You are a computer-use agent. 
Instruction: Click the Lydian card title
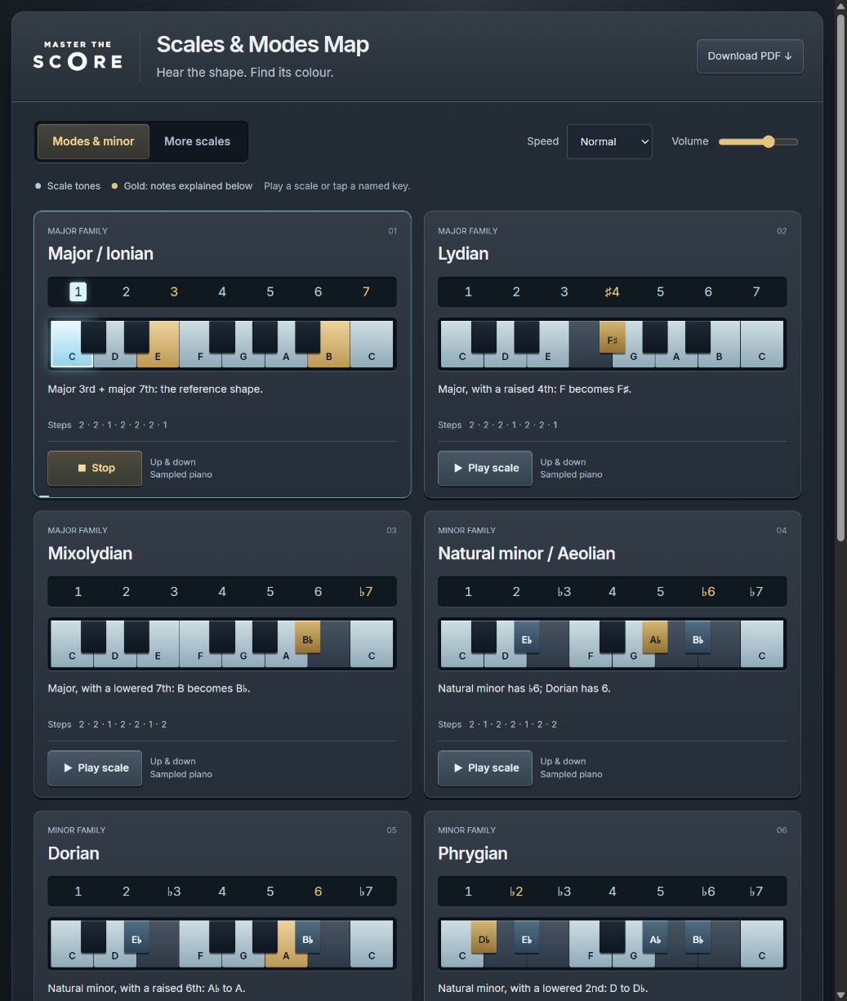point(463,254)
